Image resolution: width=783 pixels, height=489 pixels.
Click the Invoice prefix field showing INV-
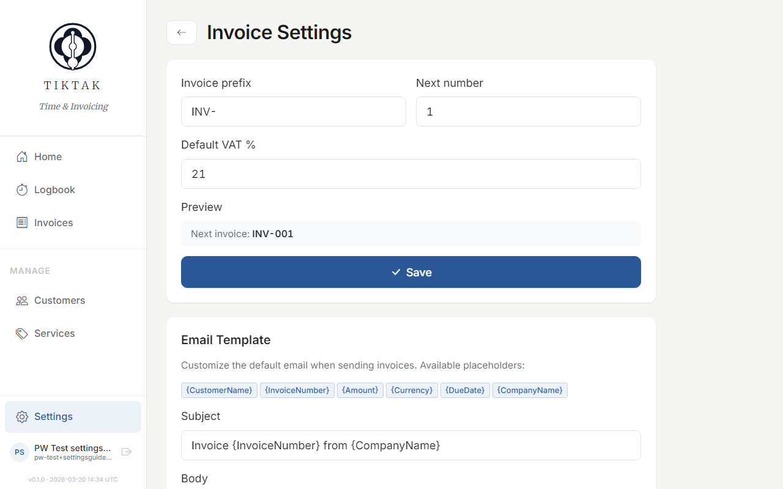(293, 111)
